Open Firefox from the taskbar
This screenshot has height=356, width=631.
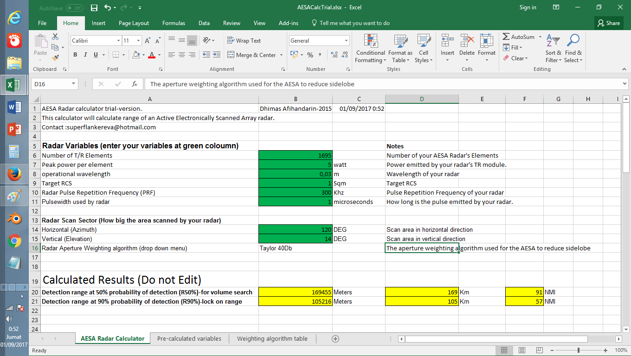tap(14, 174)
